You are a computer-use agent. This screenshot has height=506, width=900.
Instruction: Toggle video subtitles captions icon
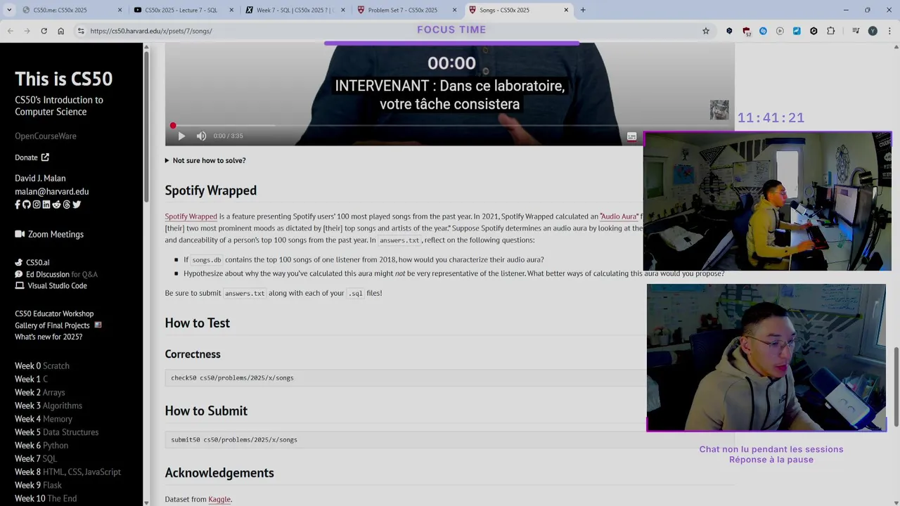(631, 136)
